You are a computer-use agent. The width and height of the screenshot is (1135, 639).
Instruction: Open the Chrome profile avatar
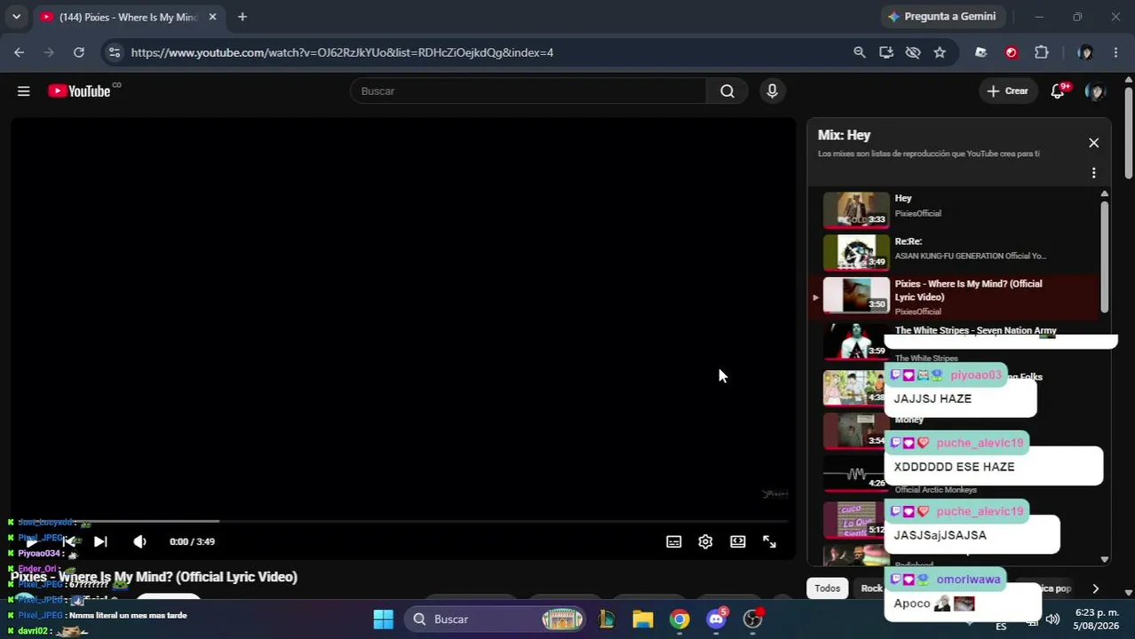coord(1084,52)
